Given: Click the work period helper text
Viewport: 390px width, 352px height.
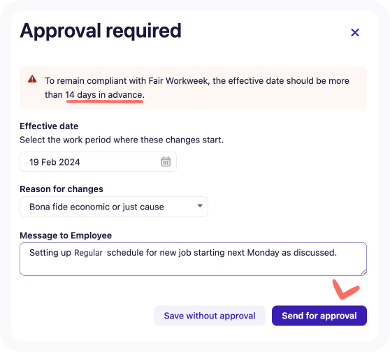Looking at the screenshot, I should pos(122,140).
